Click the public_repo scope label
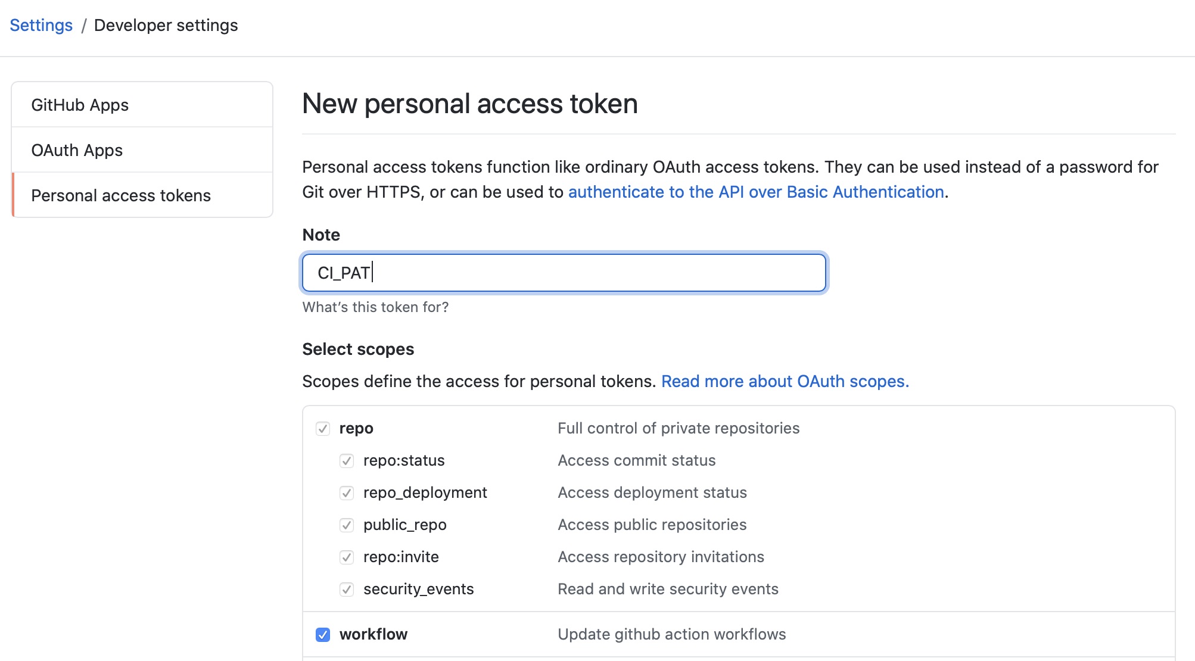This screenshot has height=661, width=1195. click(405, 525)
